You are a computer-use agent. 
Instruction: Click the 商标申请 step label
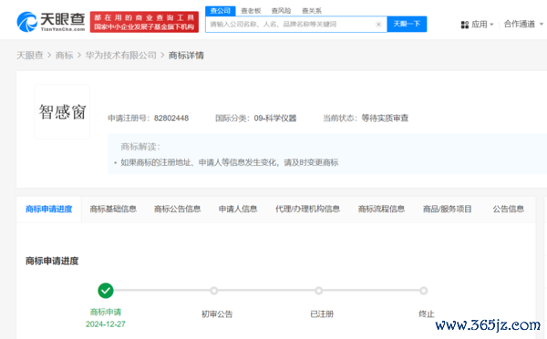click(x=106, y=312)
